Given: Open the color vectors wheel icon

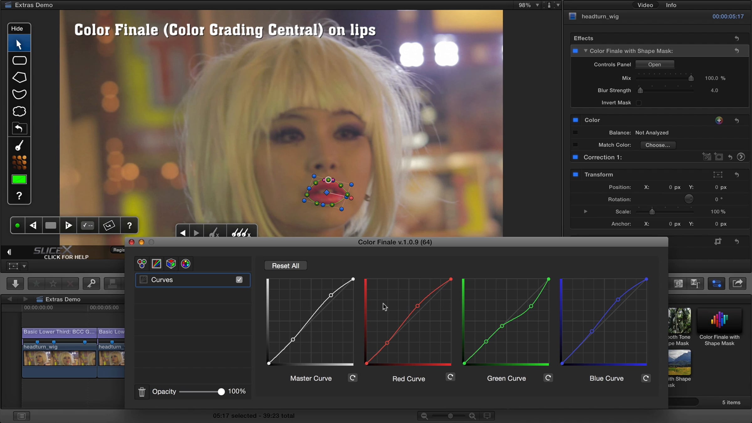Looking at the screenshot, I should (185, 264).
